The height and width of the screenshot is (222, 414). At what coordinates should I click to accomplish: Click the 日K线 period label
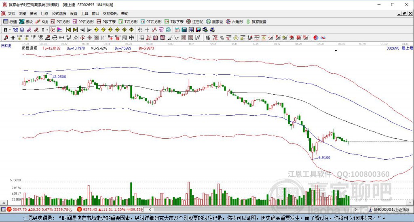click(6, 46)
